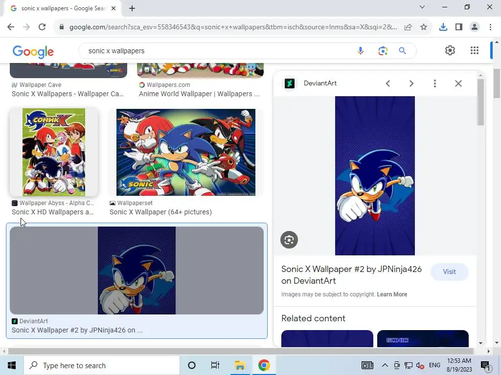Go to Google home via the logo
Image resolution: width=501 pixels, height=375 pixels.
pyautogui.click(x=33, y=52)
